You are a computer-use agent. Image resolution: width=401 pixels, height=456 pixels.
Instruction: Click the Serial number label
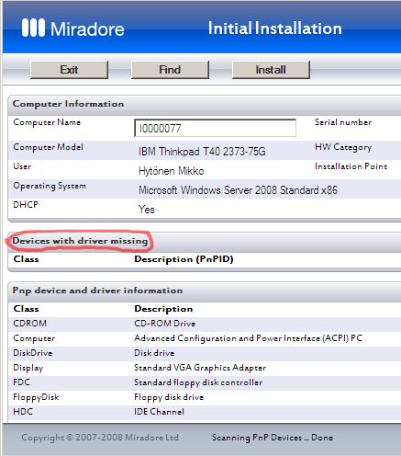click(x=343, y=122)
